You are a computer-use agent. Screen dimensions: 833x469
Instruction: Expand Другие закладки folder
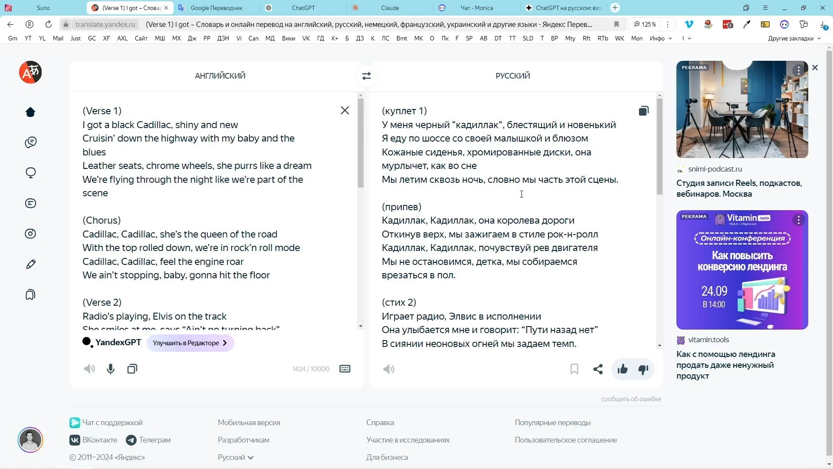point(794,38)
